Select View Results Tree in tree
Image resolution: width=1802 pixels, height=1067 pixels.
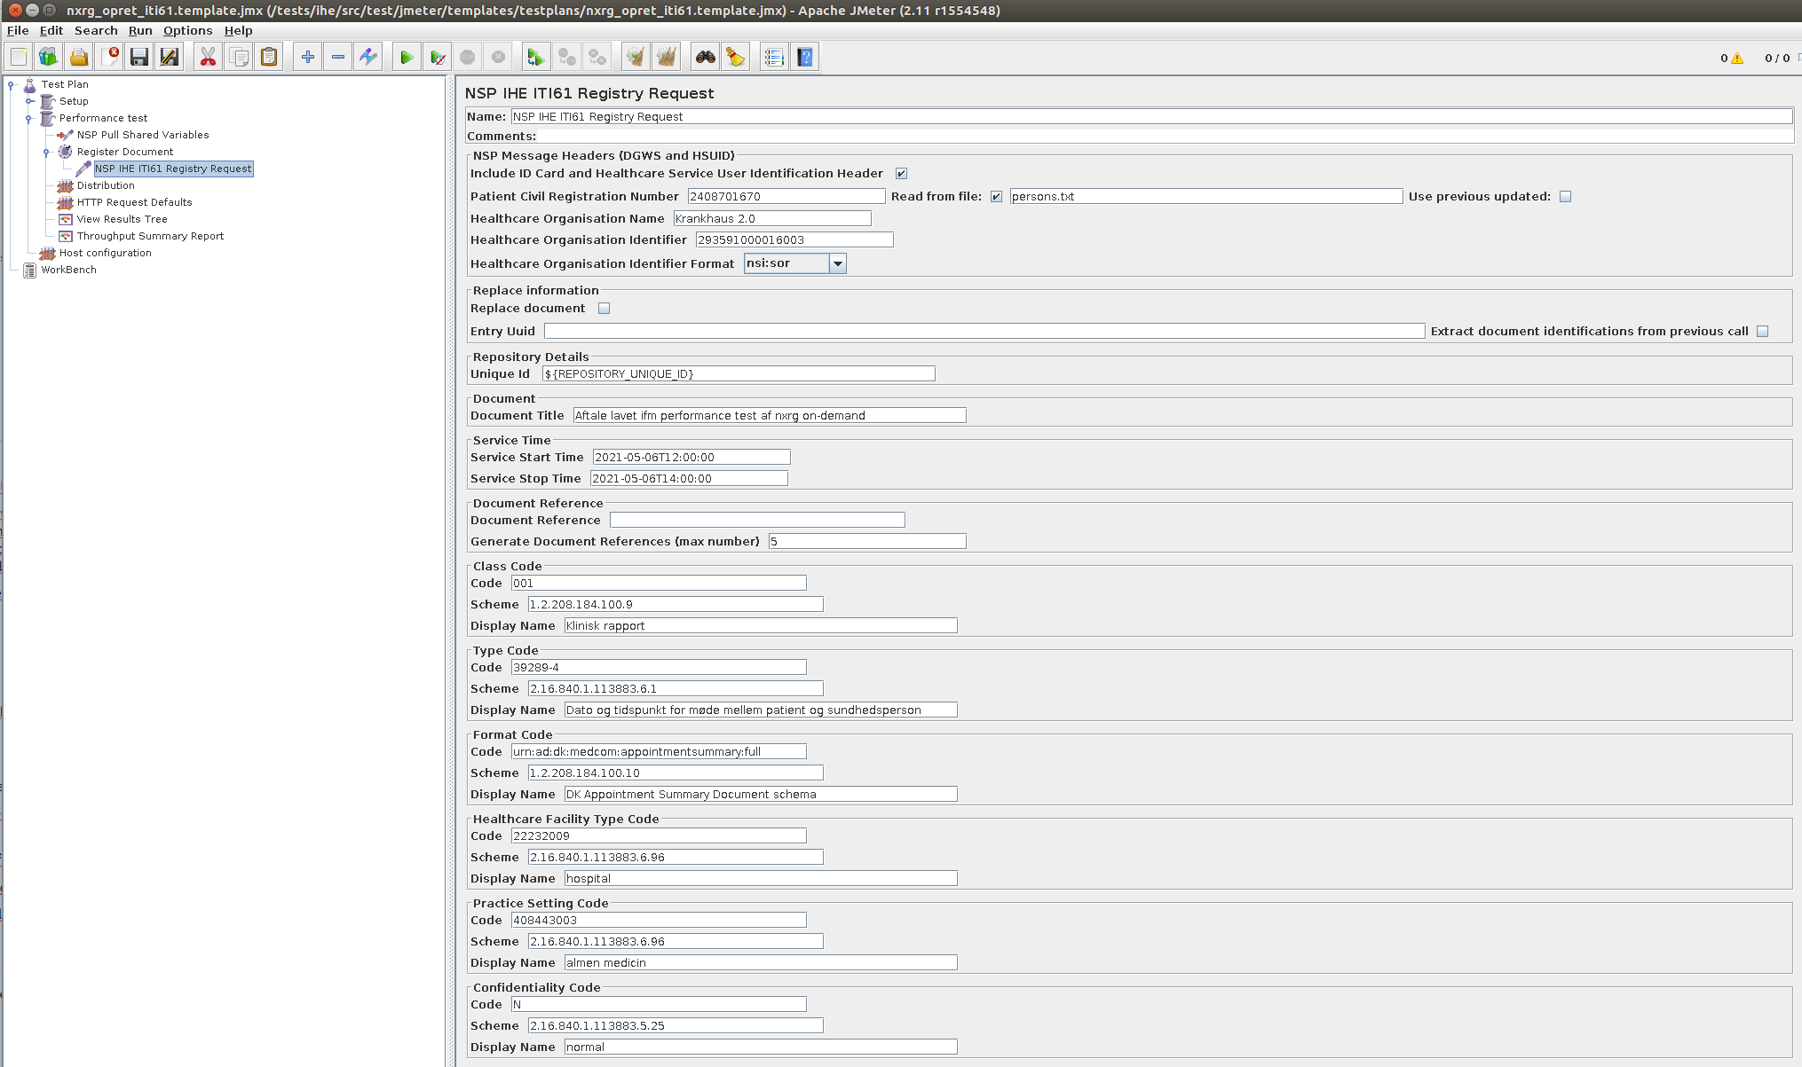(x=122, y=219)
